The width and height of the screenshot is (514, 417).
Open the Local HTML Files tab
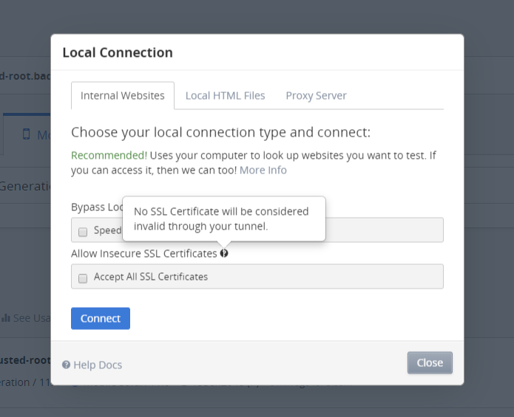225,96
